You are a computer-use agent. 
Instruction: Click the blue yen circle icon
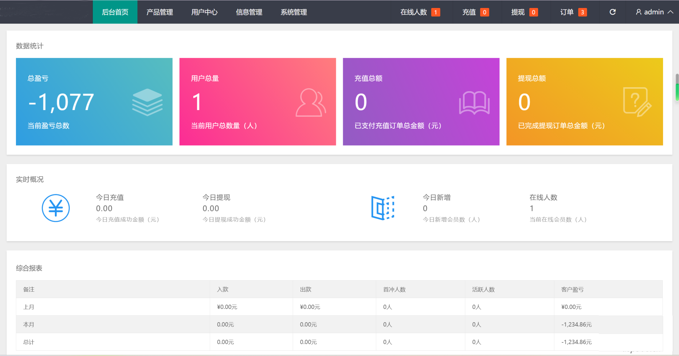56,208
